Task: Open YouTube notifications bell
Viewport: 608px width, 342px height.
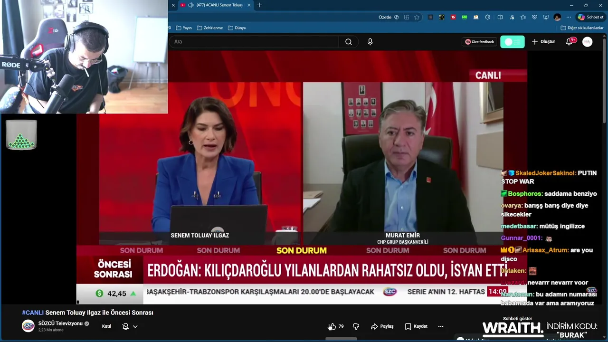Action: (569, 42)
